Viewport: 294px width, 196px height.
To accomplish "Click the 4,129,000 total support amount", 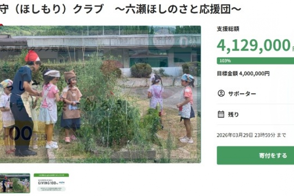I will coord(254,45).
